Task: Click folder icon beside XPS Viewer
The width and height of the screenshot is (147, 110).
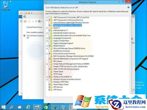Action: (x=51, y=90)
